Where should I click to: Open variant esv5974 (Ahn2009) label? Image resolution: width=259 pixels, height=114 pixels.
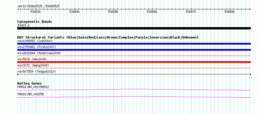pos(32,59)
